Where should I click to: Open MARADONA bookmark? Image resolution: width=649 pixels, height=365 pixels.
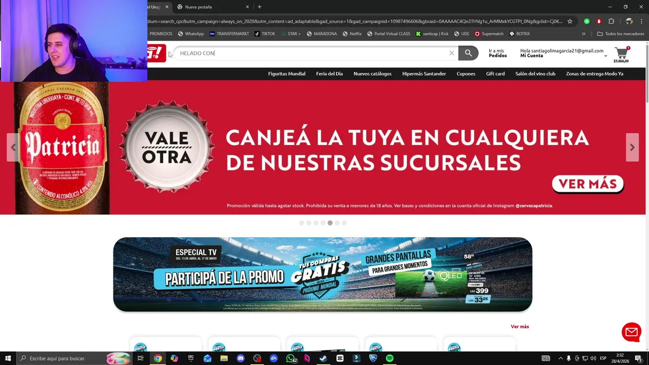(x=321, y=34)
